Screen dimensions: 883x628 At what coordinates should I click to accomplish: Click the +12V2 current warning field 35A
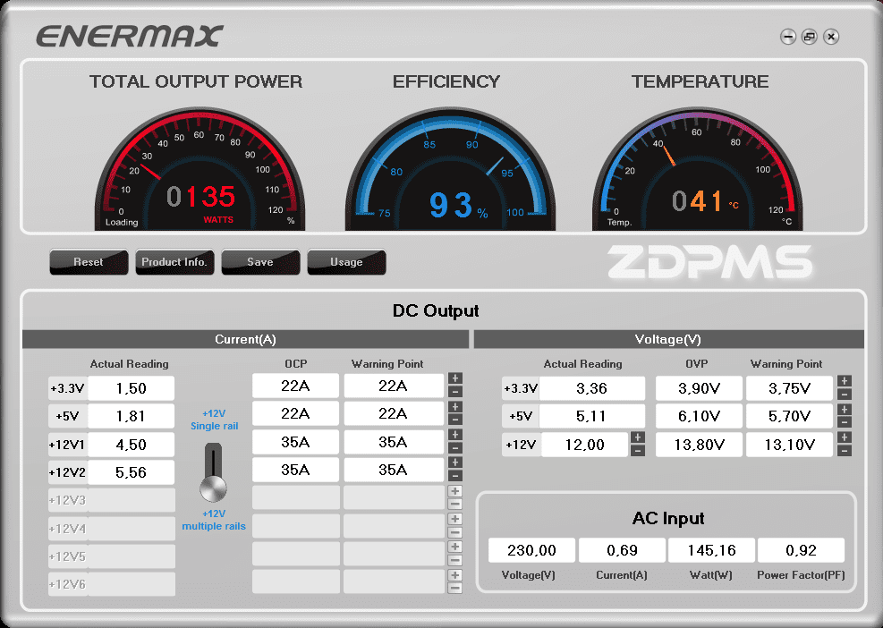(x=394, y=471)
